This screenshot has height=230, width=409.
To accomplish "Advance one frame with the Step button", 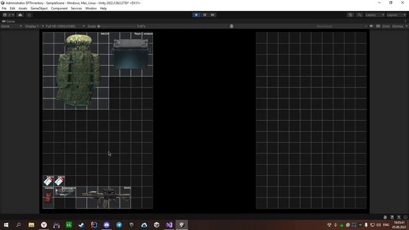I will pos(213,15).
